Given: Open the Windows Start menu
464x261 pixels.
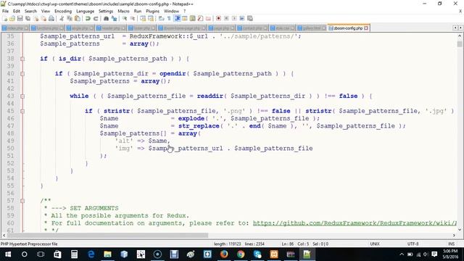Looking at the screenshot, I should [8, 254].
